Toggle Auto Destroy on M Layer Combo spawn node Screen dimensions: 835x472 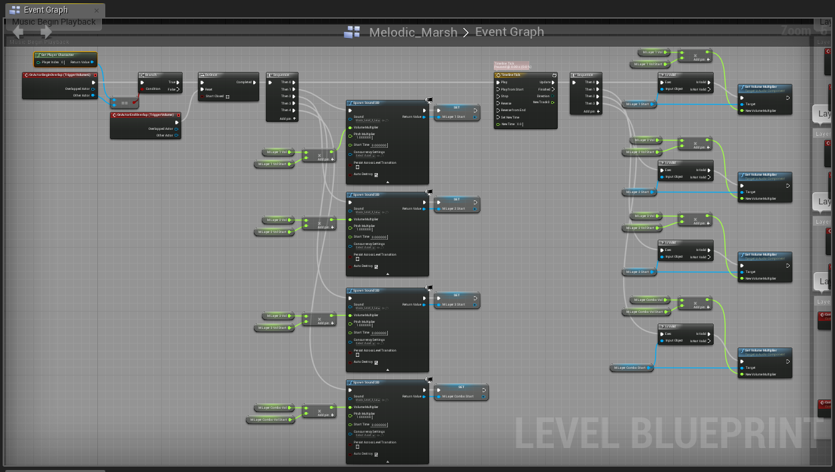click(376, 454)
